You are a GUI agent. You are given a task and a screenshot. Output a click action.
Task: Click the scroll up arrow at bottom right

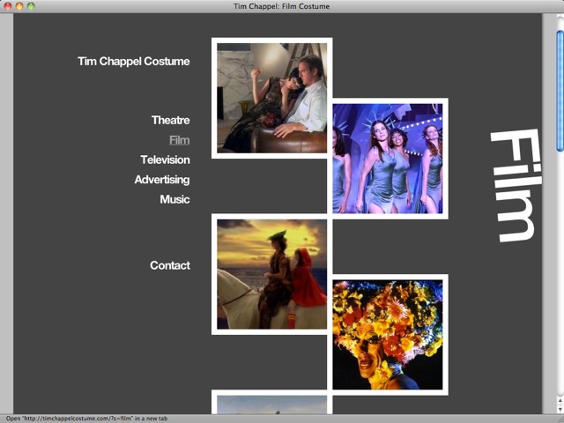[x=560, y=400]
